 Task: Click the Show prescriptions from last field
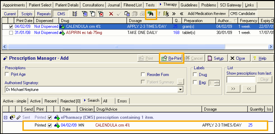[241, 79]
